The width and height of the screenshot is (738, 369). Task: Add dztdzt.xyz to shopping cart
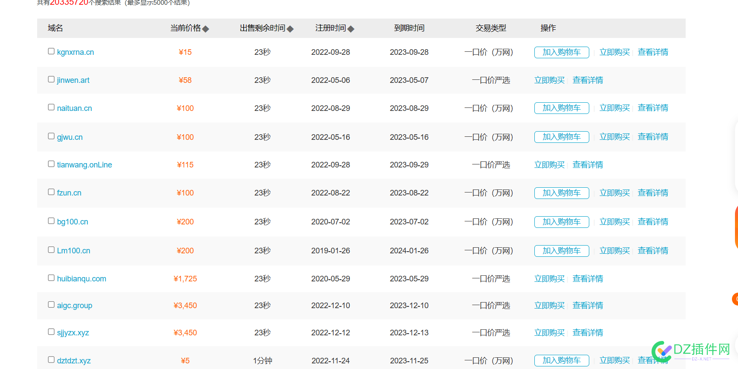tap(562, 360)
